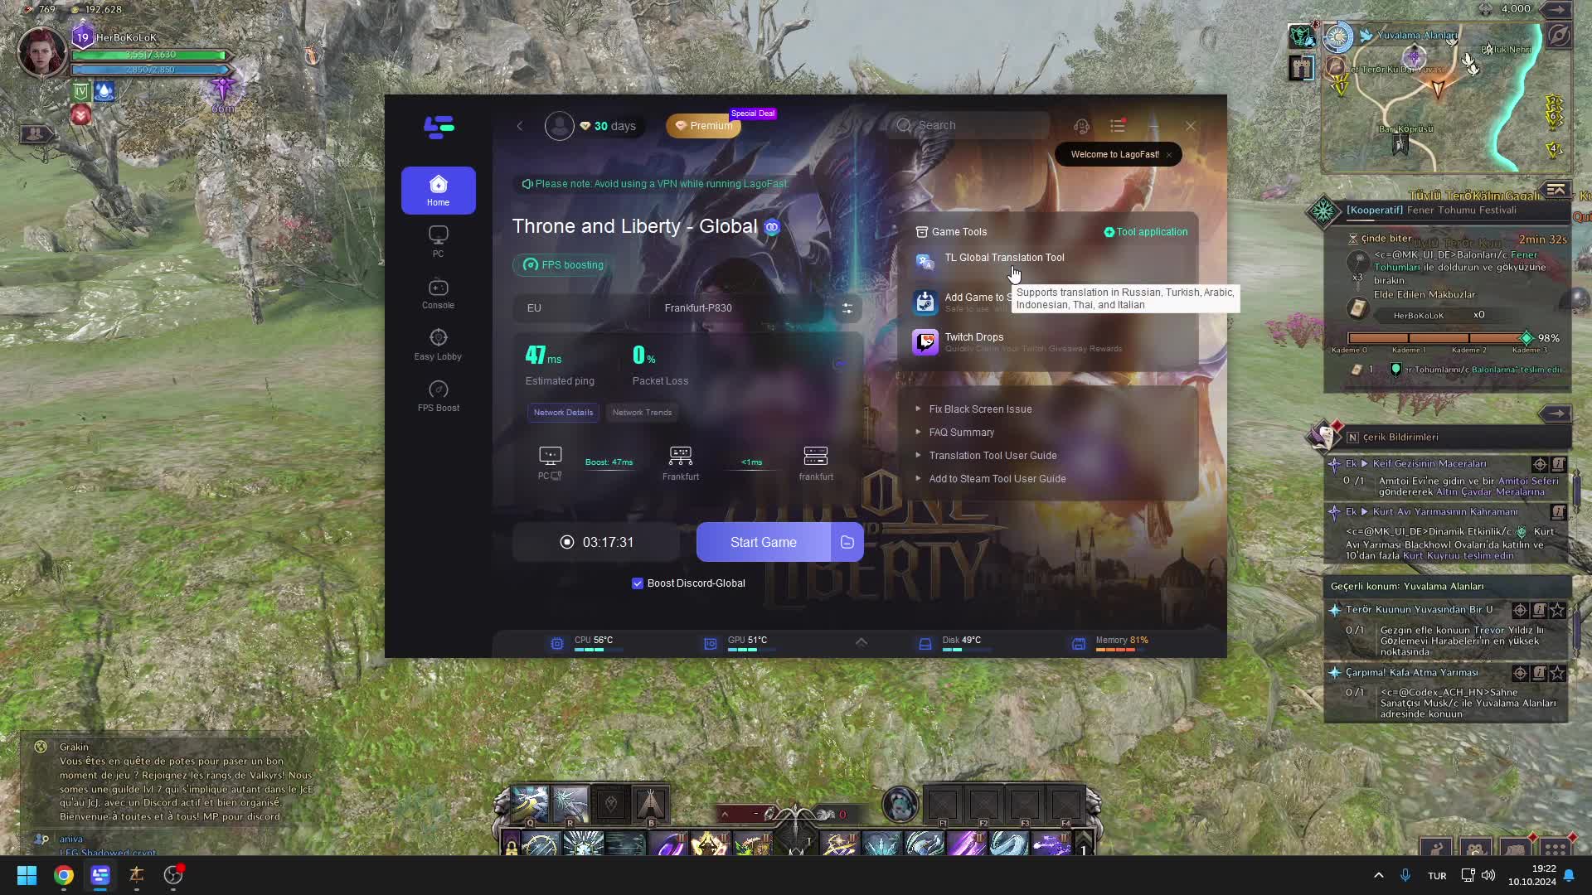
Task: Open Easy Lobby in LagoFast sidebar
Action: pos(438,345)
